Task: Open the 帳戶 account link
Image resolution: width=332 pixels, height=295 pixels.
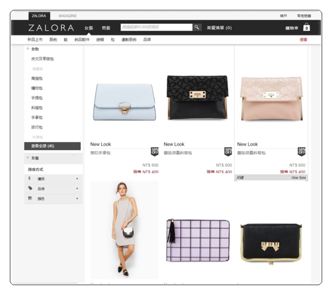Action: (283, 16)
